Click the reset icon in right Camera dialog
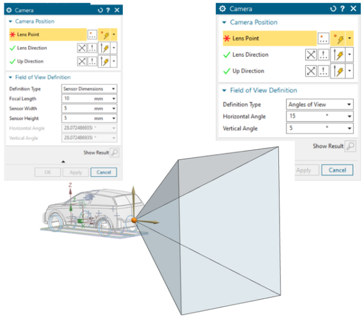362x317 pixels. 333,9
